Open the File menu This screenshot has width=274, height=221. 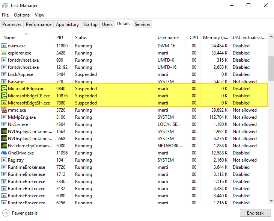(5, 15)
